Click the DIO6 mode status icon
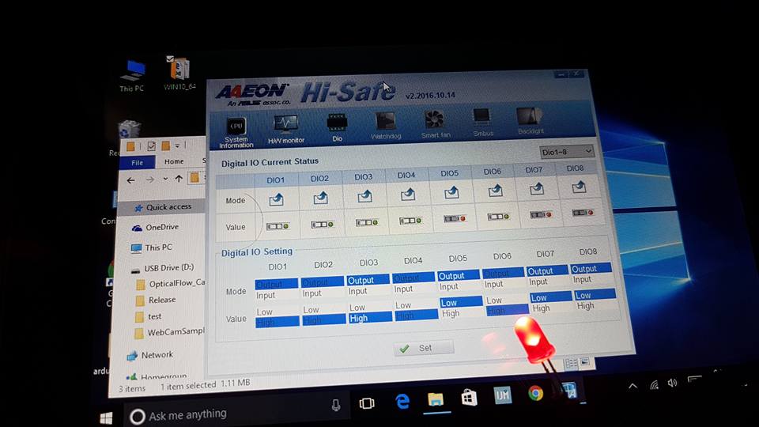759x427 pixels. tap(495, 191)
